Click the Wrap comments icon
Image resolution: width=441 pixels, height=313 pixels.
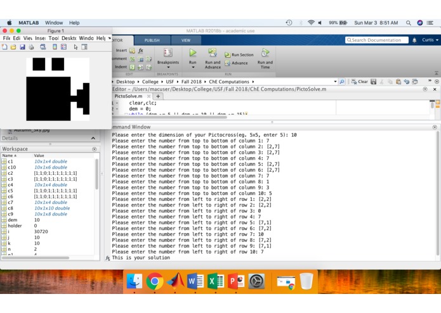[148, 59]
